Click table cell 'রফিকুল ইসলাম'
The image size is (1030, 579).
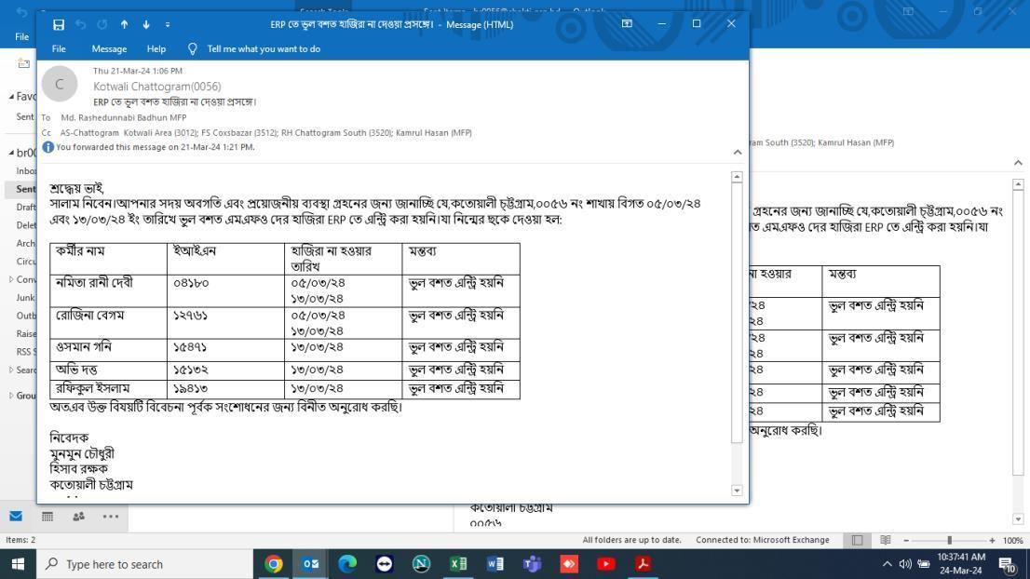pyautogui.click(x=108, y=389)
